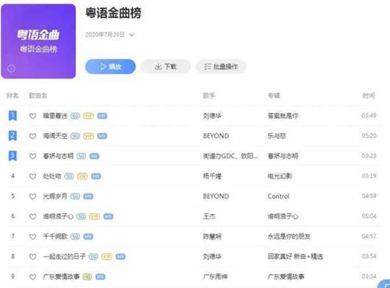
Task: Open MV of 春娇与志明
Action: point(94,156)
